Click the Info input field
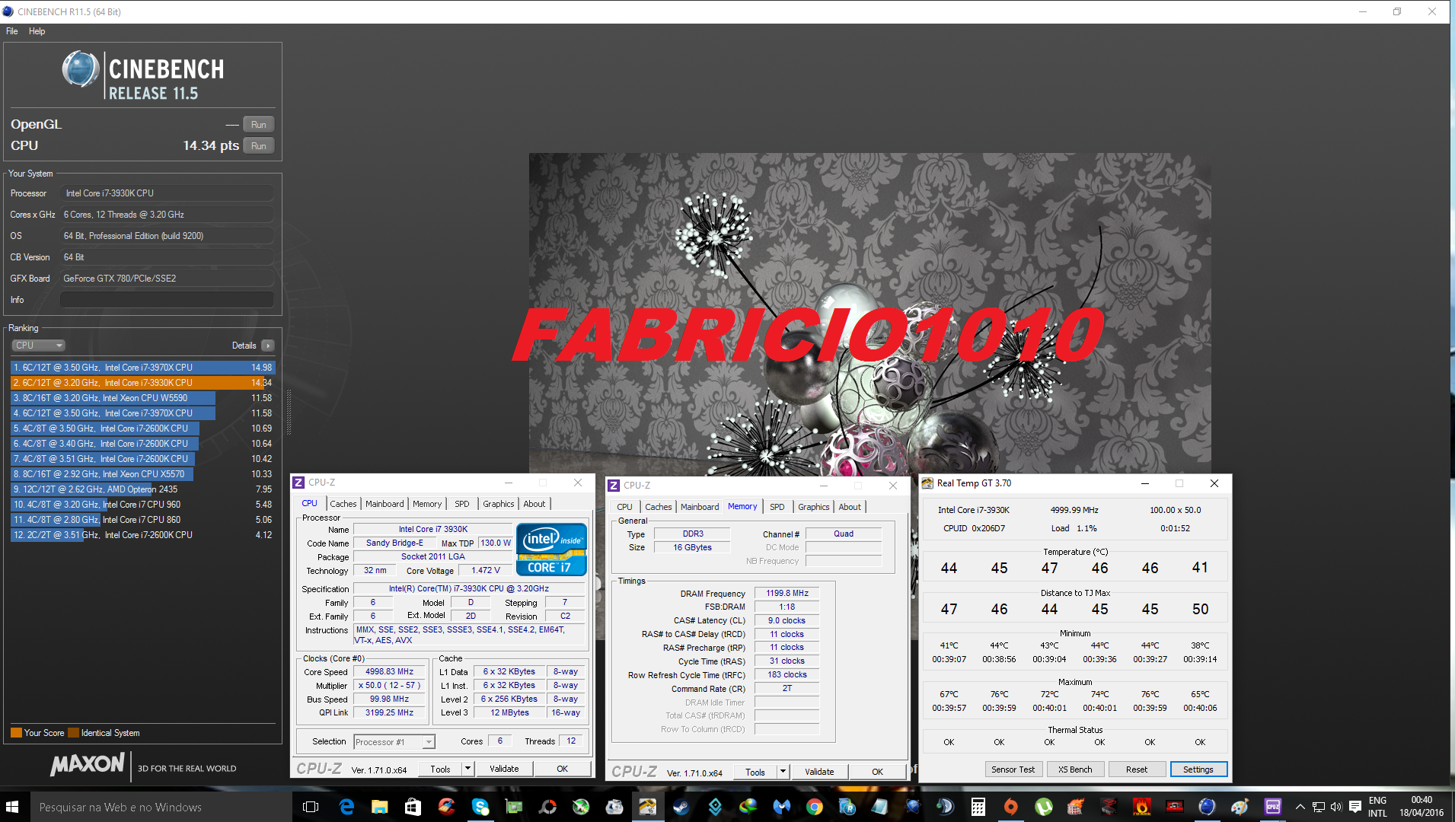Screen dimensions: 1455x822 click(167, 300)
